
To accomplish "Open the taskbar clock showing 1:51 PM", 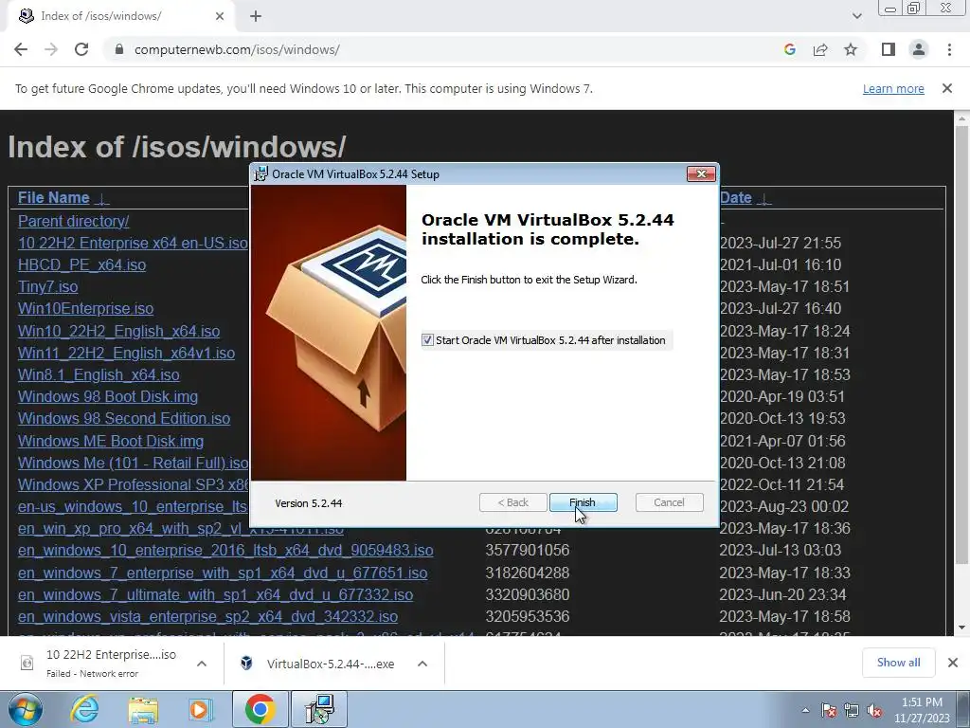I will (x=922, y=710).
